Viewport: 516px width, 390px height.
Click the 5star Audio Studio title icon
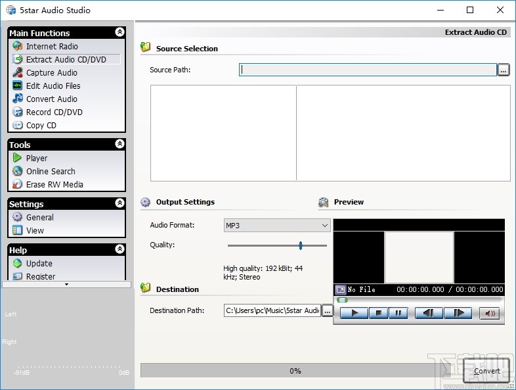click(11, 10)
